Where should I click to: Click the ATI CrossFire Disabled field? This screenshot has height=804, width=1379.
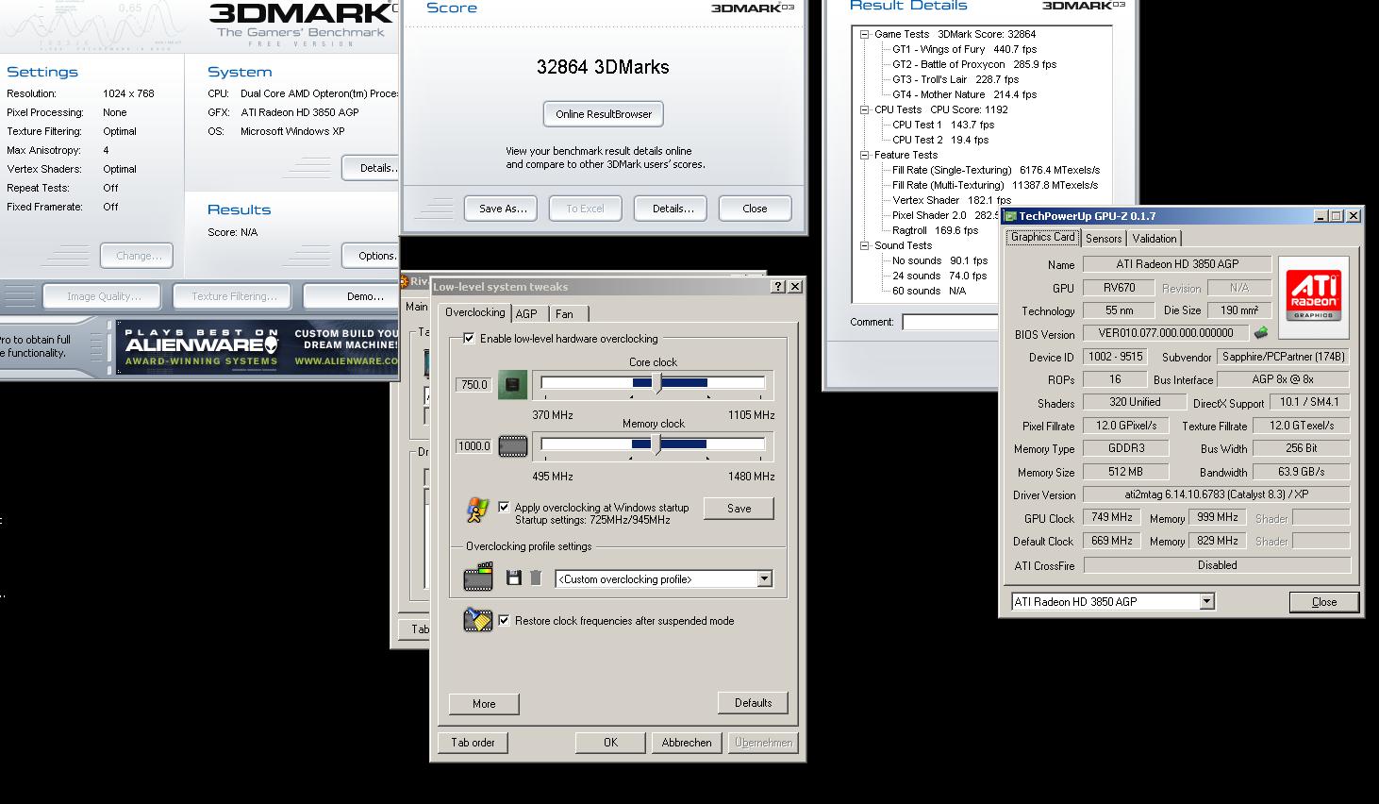[x=1217, y=565]
